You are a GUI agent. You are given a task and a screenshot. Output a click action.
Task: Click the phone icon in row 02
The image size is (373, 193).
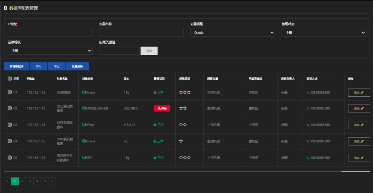pos(308,108)
